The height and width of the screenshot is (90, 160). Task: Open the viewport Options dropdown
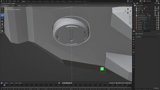[x=129, y=5]
